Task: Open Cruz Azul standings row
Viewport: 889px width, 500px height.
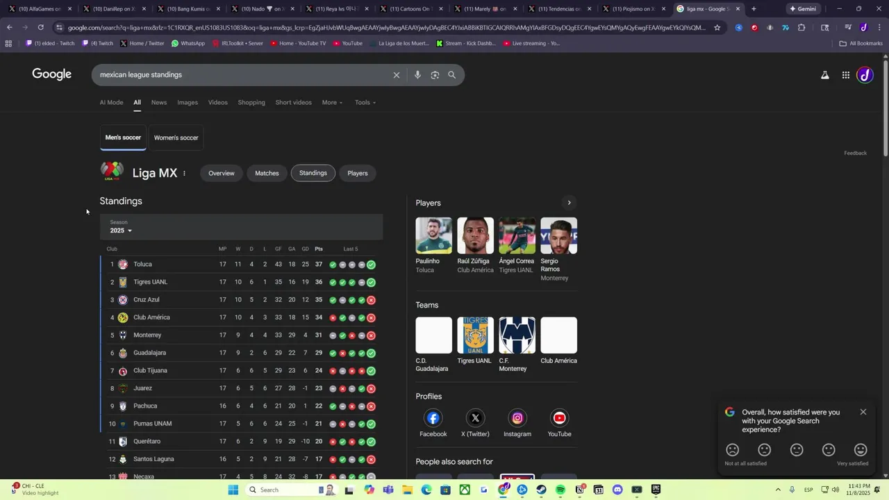Action: (x=242, y=299)
